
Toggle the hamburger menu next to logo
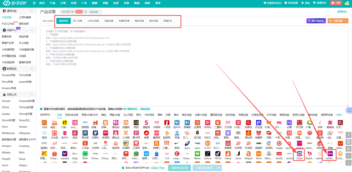[x=34, y=3]
